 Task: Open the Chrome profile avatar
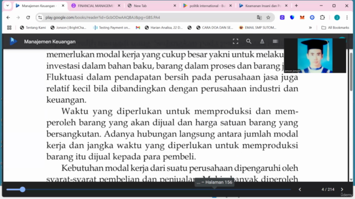337,17
